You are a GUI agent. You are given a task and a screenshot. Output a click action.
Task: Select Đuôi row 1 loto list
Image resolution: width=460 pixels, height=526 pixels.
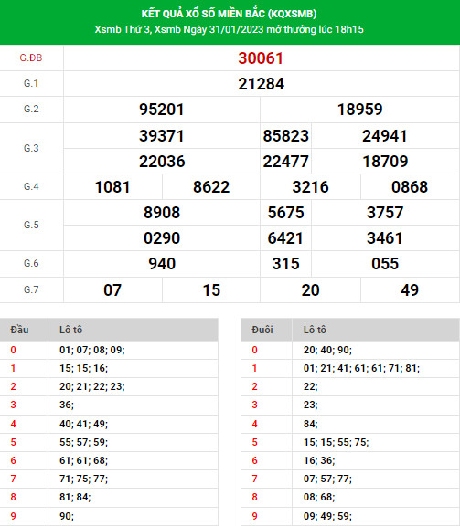click(361, 368)
